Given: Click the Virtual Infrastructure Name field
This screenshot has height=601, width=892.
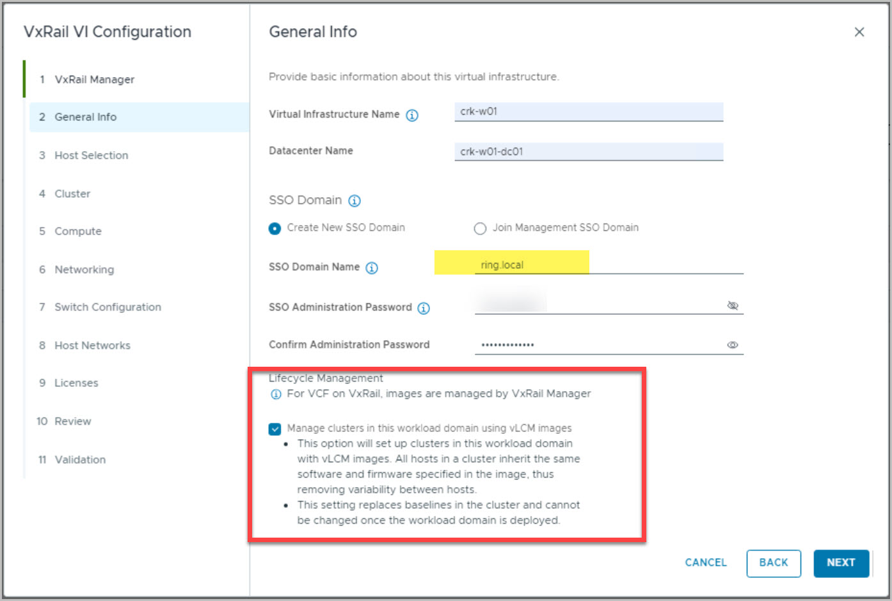Looking at the screenshot, I should (588, 111).
